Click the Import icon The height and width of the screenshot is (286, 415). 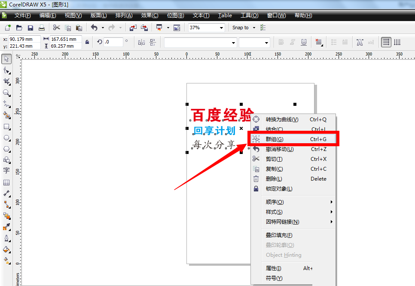[x=133, y=28]
